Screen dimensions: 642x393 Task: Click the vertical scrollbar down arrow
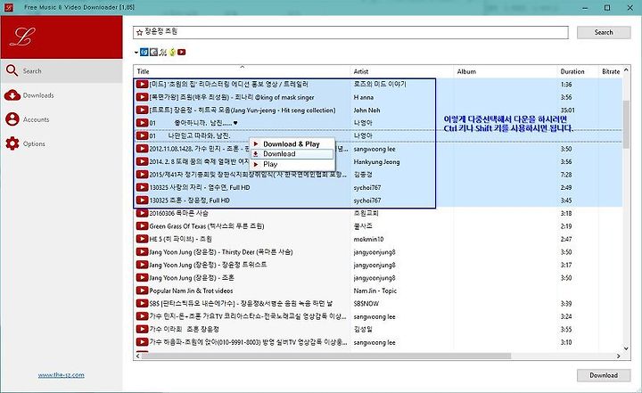pos(626,348)
